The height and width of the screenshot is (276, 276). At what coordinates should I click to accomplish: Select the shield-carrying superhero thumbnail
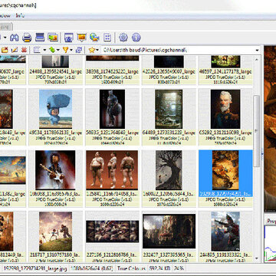tap(112, 109)
